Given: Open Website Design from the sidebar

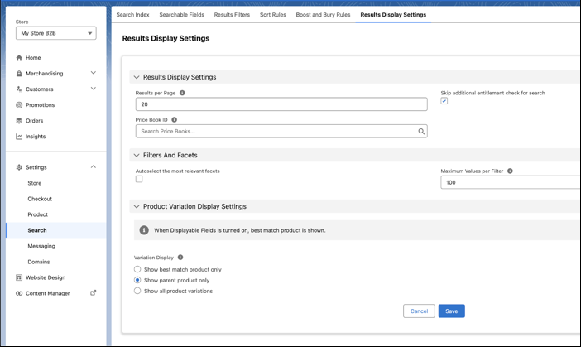Looking at the screenshot, I should [x=46, y=277].
